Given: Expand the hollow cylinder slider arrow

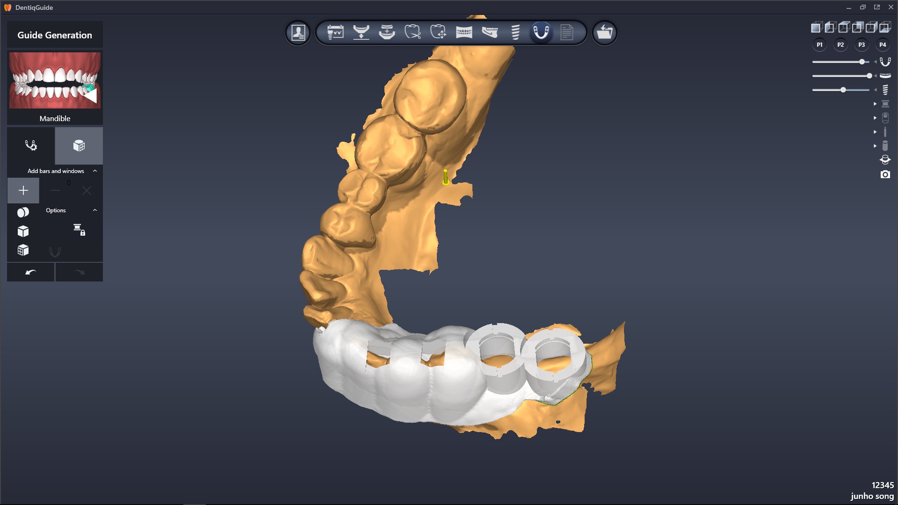Looking at the screenshot, I should coord(875,118).
